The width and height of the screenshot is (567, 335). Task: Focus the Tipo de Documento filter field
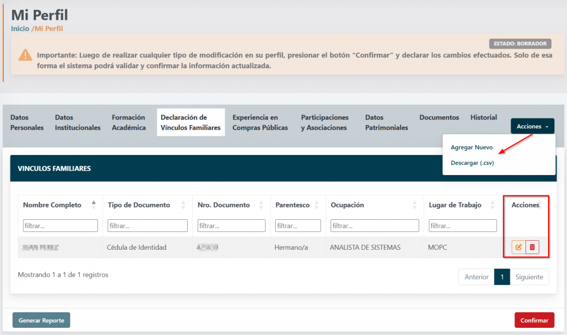[x=147, y=226]
